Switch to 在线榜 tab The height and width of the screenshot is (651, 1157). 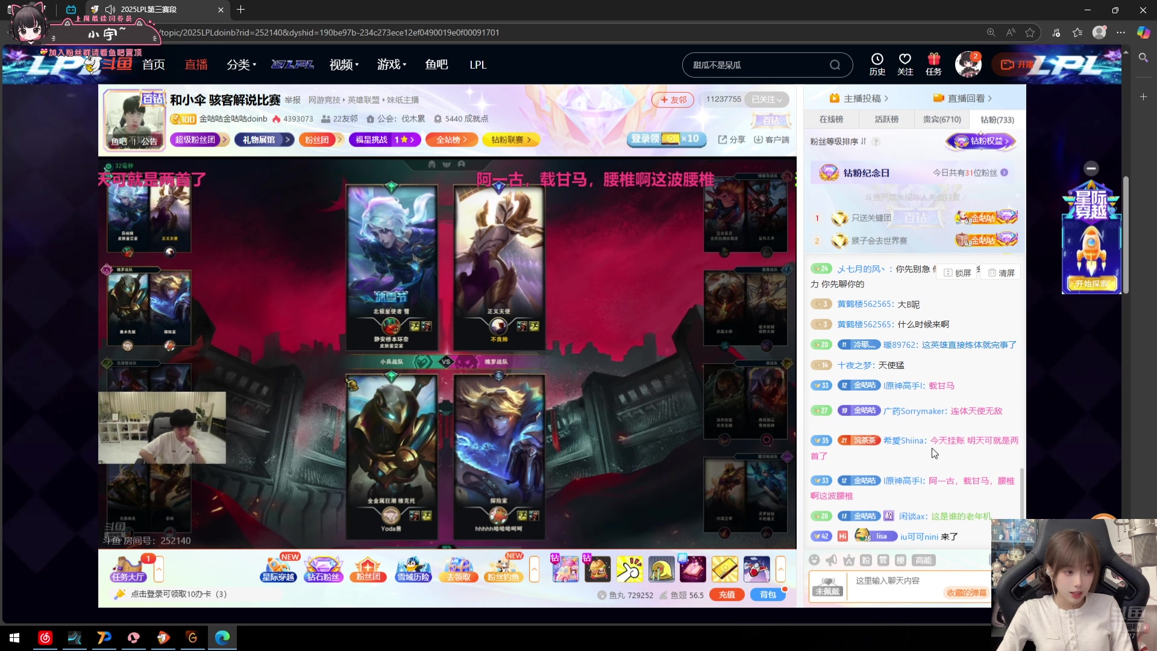pos(831,119)
